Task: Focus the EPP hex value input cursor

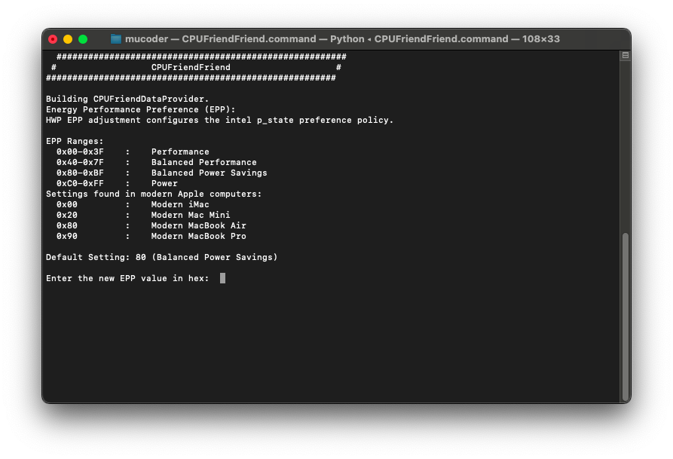Action: coord(222,278)
